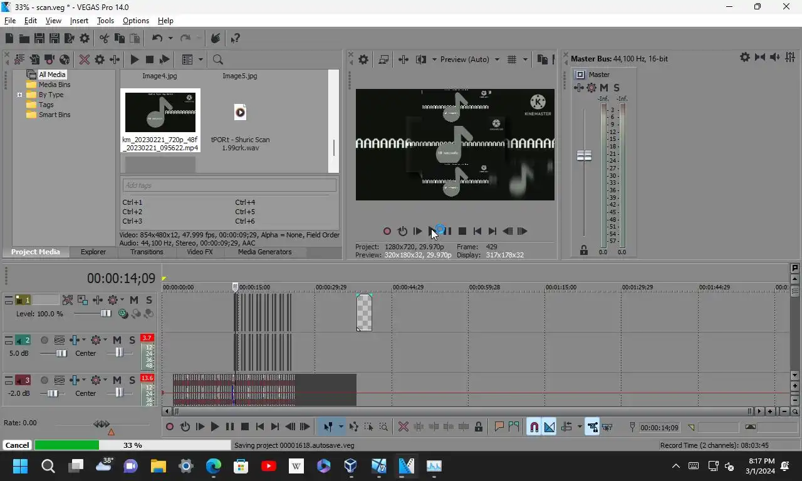The width and height of the screenshot is (802, 481).
Task: Open Master FX in Master channel
Action: [x=579, y=88]
